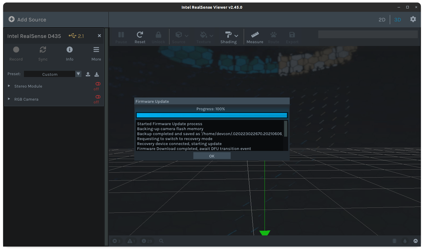This screenshot has width=424, height=250.
Task: Click the Sync icon in device panel
Action: click(43, 50)
